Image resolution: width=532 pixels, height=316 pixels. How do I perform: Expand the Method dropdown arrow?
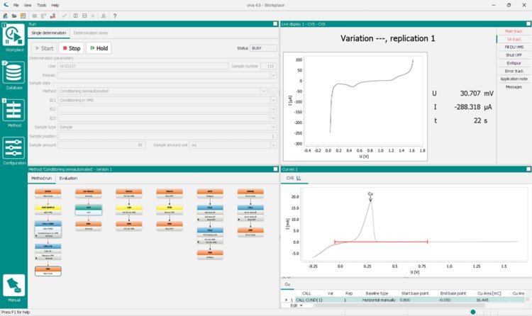(x=264, y=91)
